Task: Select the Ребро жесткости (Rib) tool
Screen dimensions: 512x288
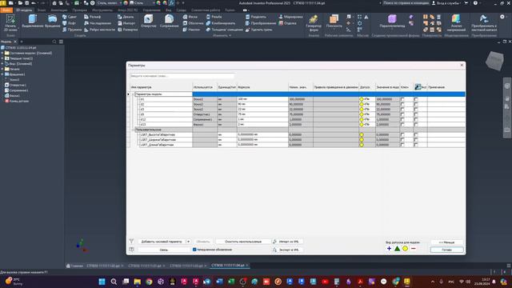Action: click(x=99, y=30)
